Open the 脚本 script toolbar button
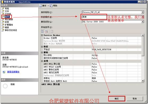 (x=43, y=6)
